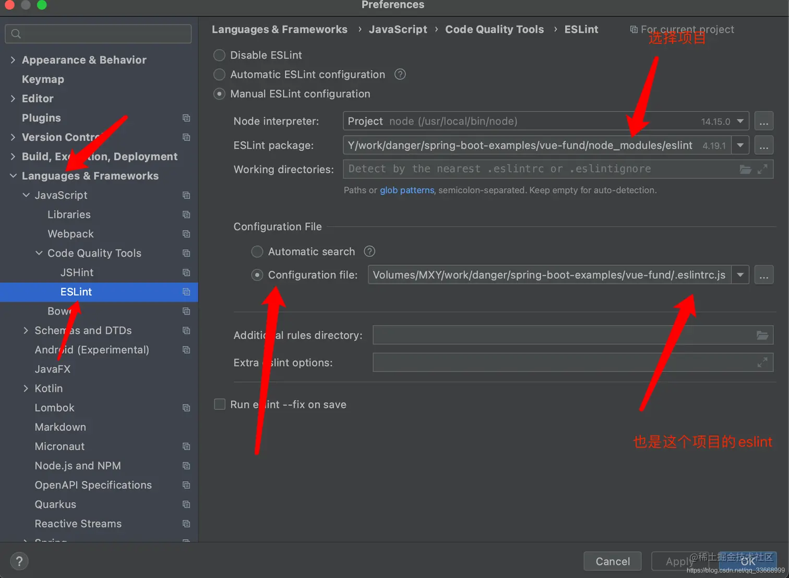789x578 pixels.
Task: Open Node.js and NPM settings
Action: click(78, 465)
